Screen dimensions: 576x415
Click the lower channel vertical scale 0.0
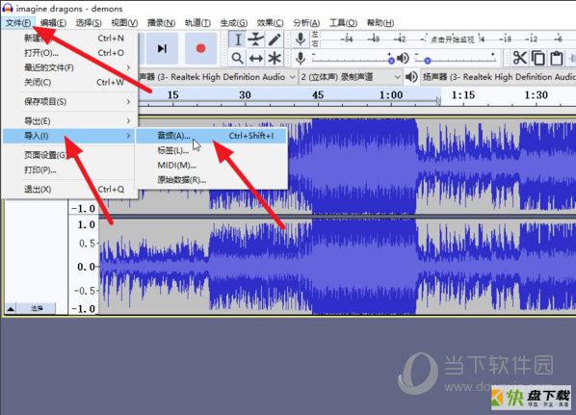86,267
